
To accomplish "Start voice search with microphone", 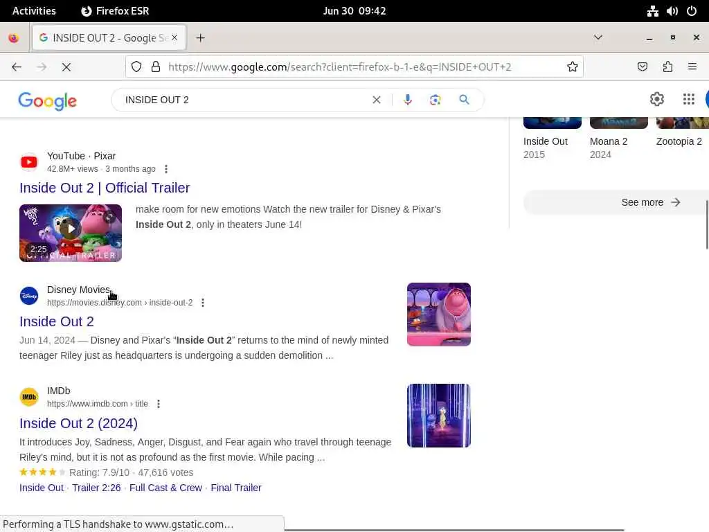I will click(407, 100).
